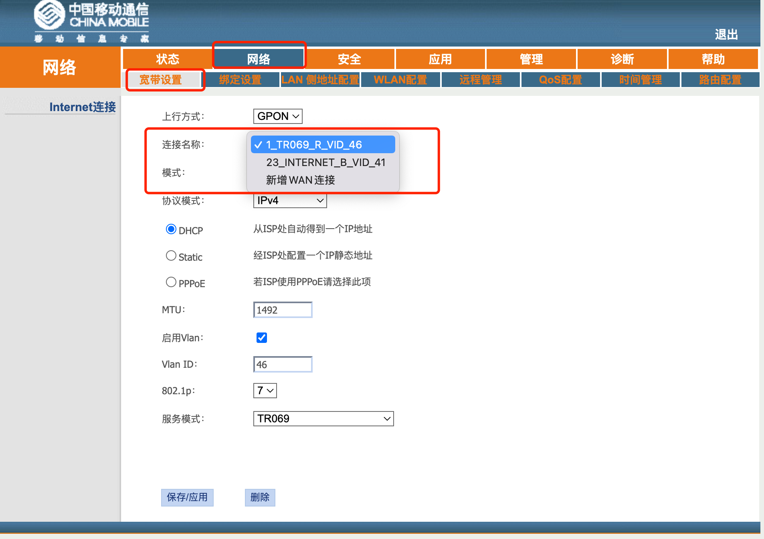Screen dimensions: 764x539
Task: Go to WLAN配置 submenu
Action: point(400,80)
